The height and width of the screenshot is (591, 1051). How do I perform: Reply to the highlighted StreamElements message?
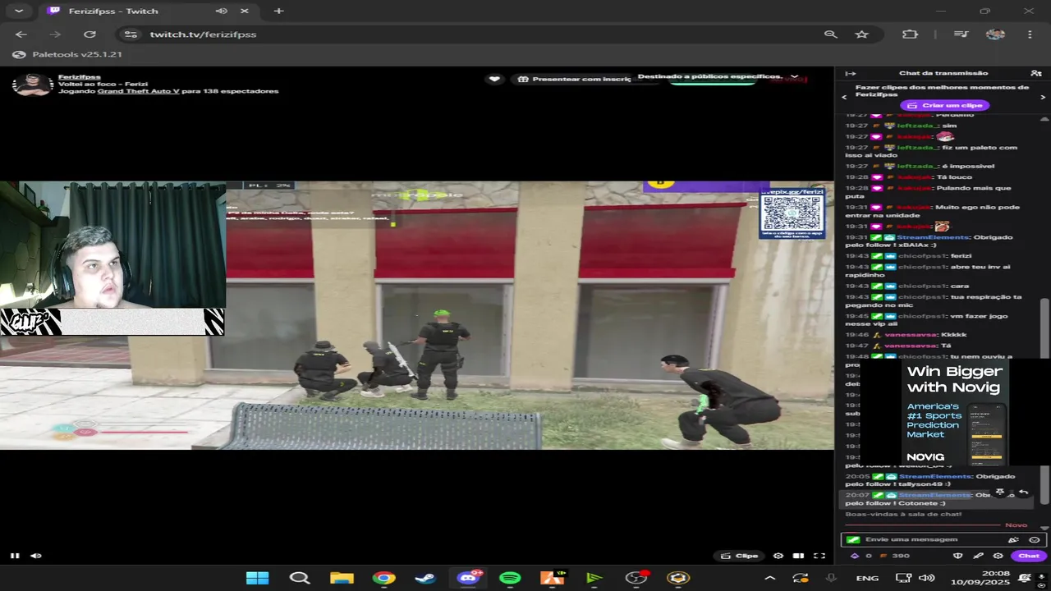pos(1023,492)
